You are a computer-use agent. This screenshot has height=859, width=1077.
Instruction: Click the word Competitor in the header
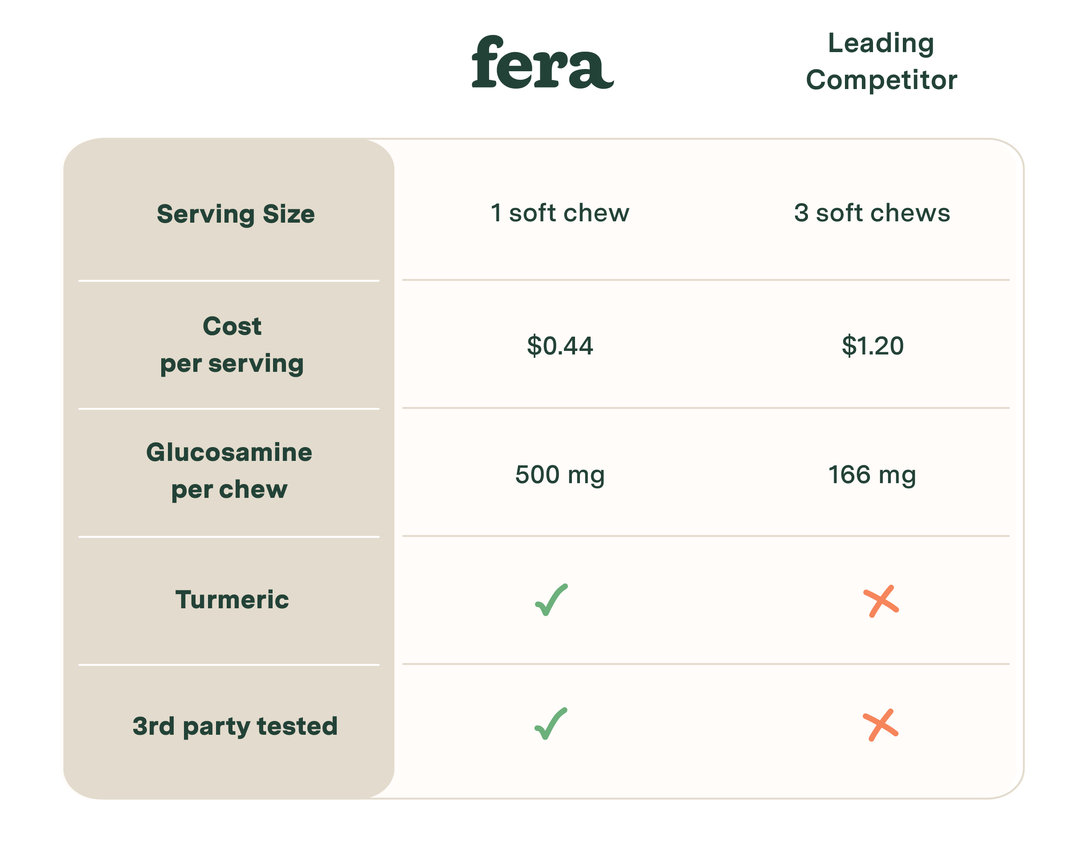click(881, 80)
